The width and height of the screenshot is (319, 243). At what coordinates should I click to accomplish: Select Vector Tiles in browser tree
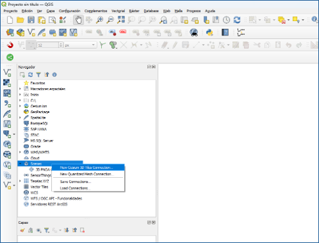coord(39,187)
